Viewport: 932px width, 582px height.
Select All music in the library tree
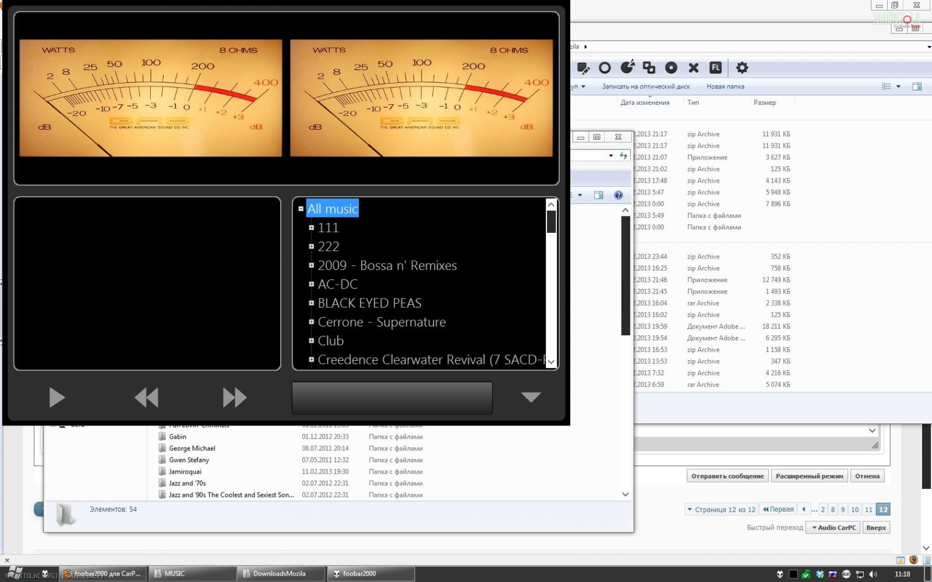[333, 208]
